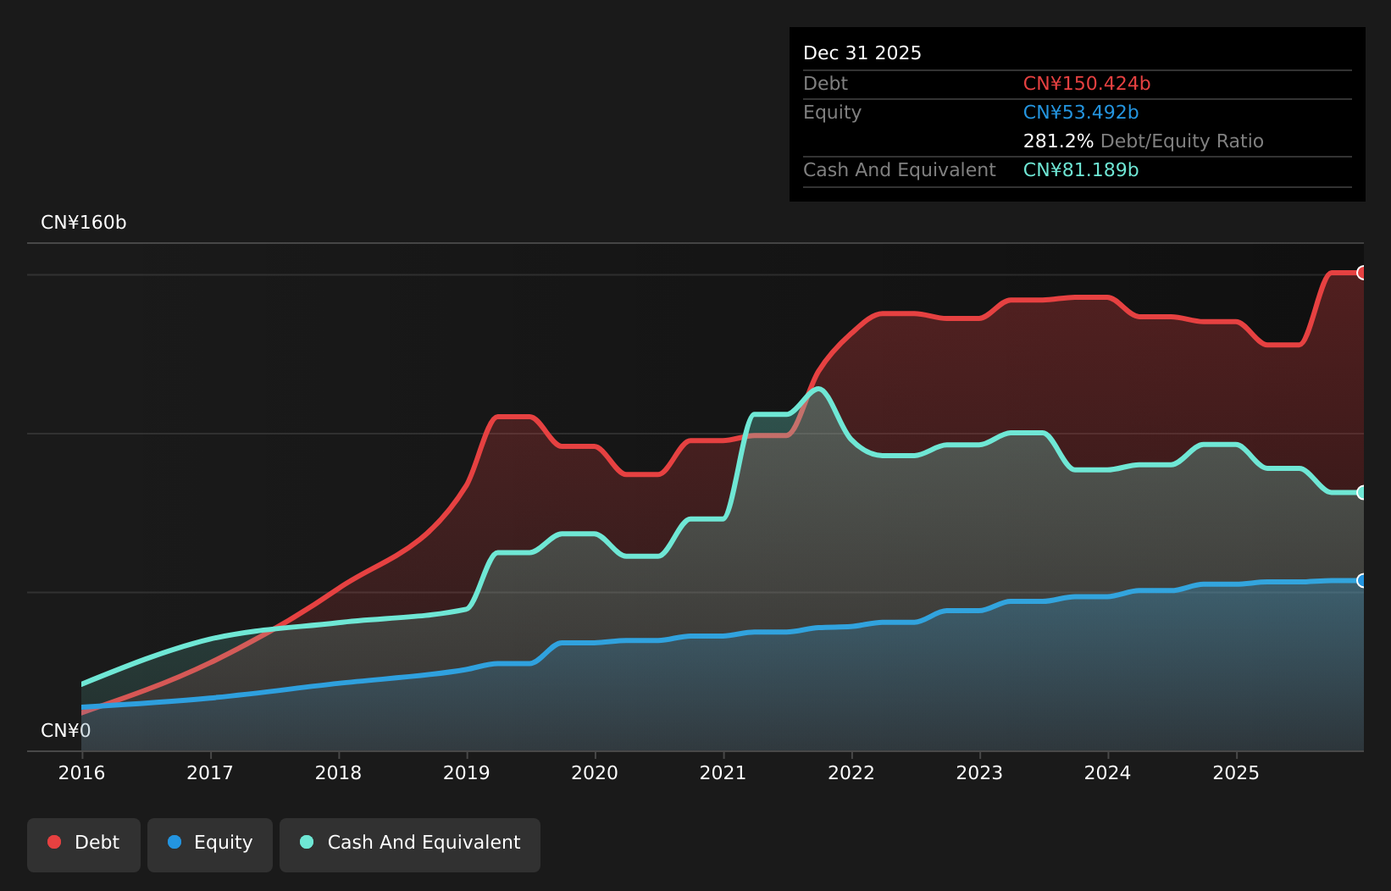Click the teal Cash endpoint marker
1391x891 pixels.
click(1362, 493)
